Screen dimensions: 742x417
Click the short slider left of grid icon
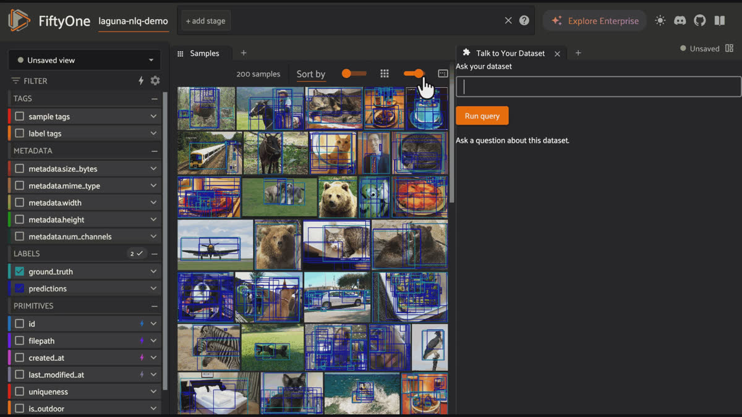pos(354,74)
